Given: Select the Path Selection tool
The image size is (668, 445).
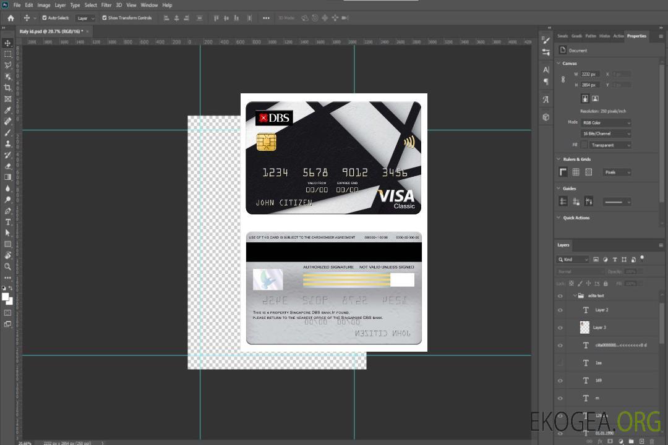Looking at the screenshot, I should point(7,233).
